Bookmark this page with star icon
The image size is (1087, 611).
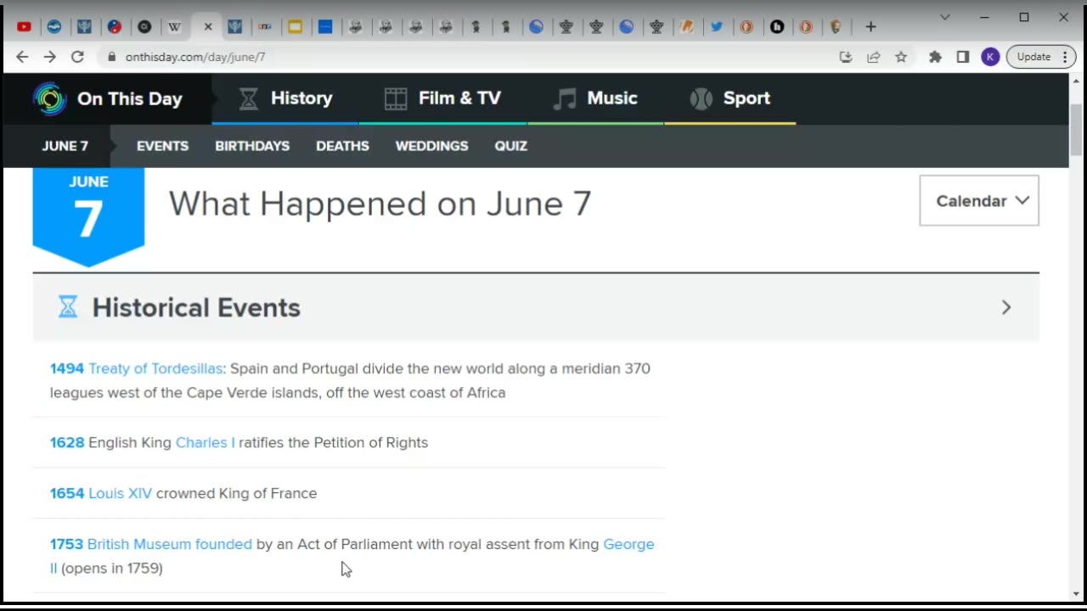click(x=901, y=57)
